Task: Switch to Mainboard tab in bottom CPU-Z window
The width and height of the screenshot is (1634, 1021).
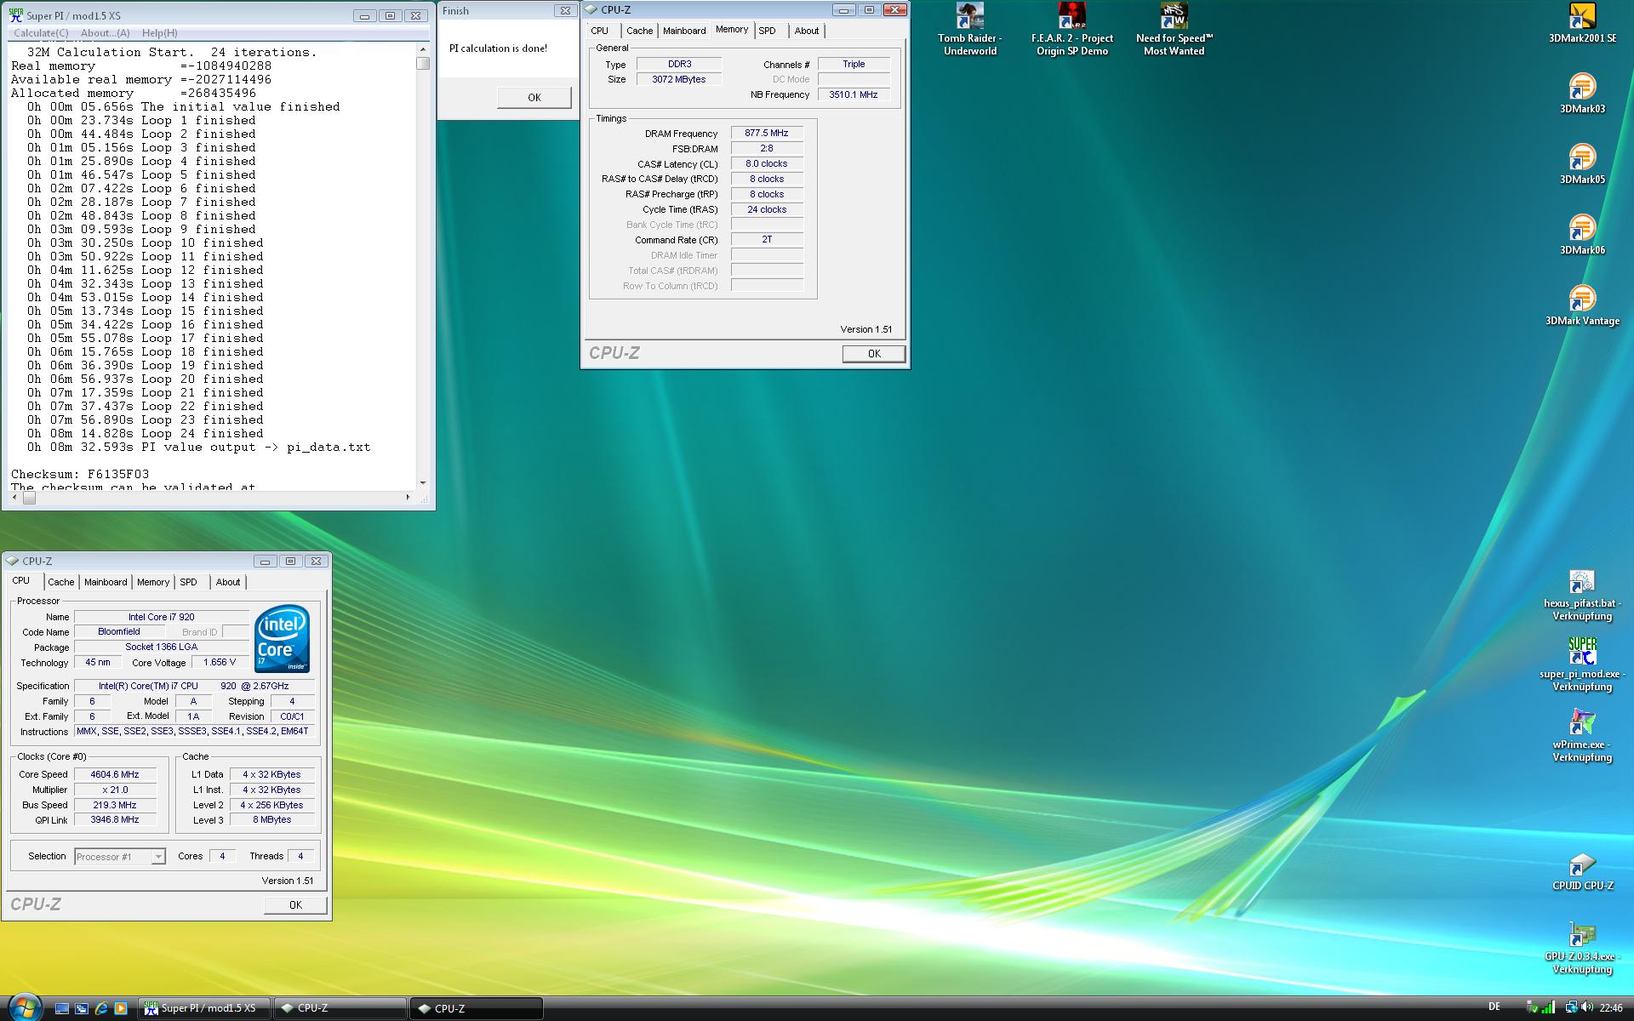Action: click(x=106, y=582)
